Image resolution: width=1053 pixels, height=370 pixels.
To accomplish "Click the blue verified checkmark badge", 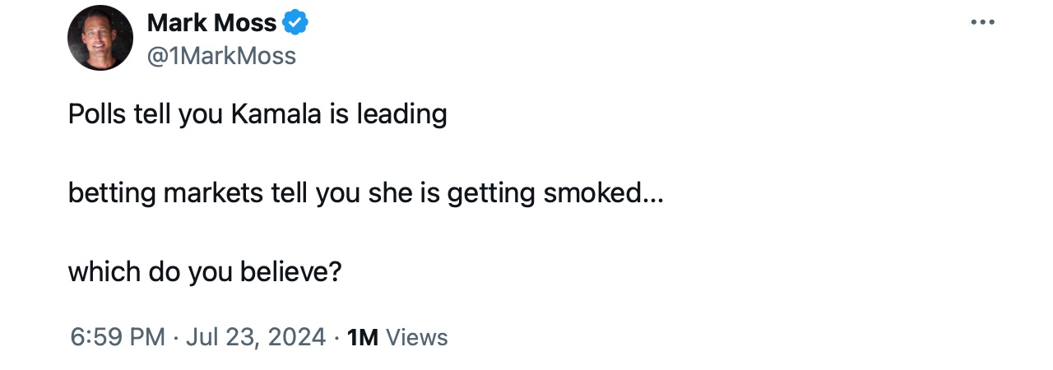I will point(295,23).
